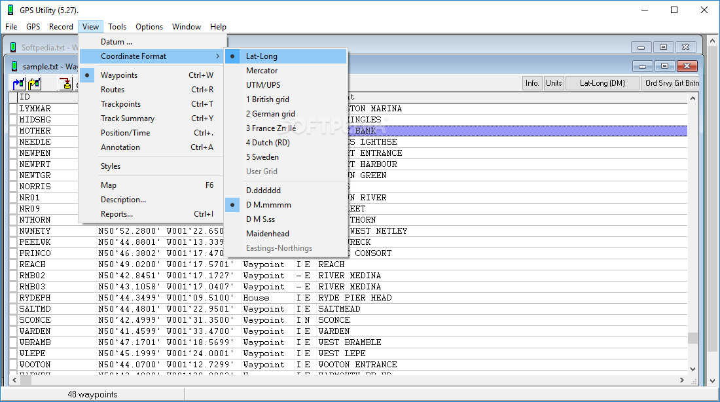Click the ID column header
The width and height of the screenshot is (720, 402).
pyautogui.click(x=48, y=97)
